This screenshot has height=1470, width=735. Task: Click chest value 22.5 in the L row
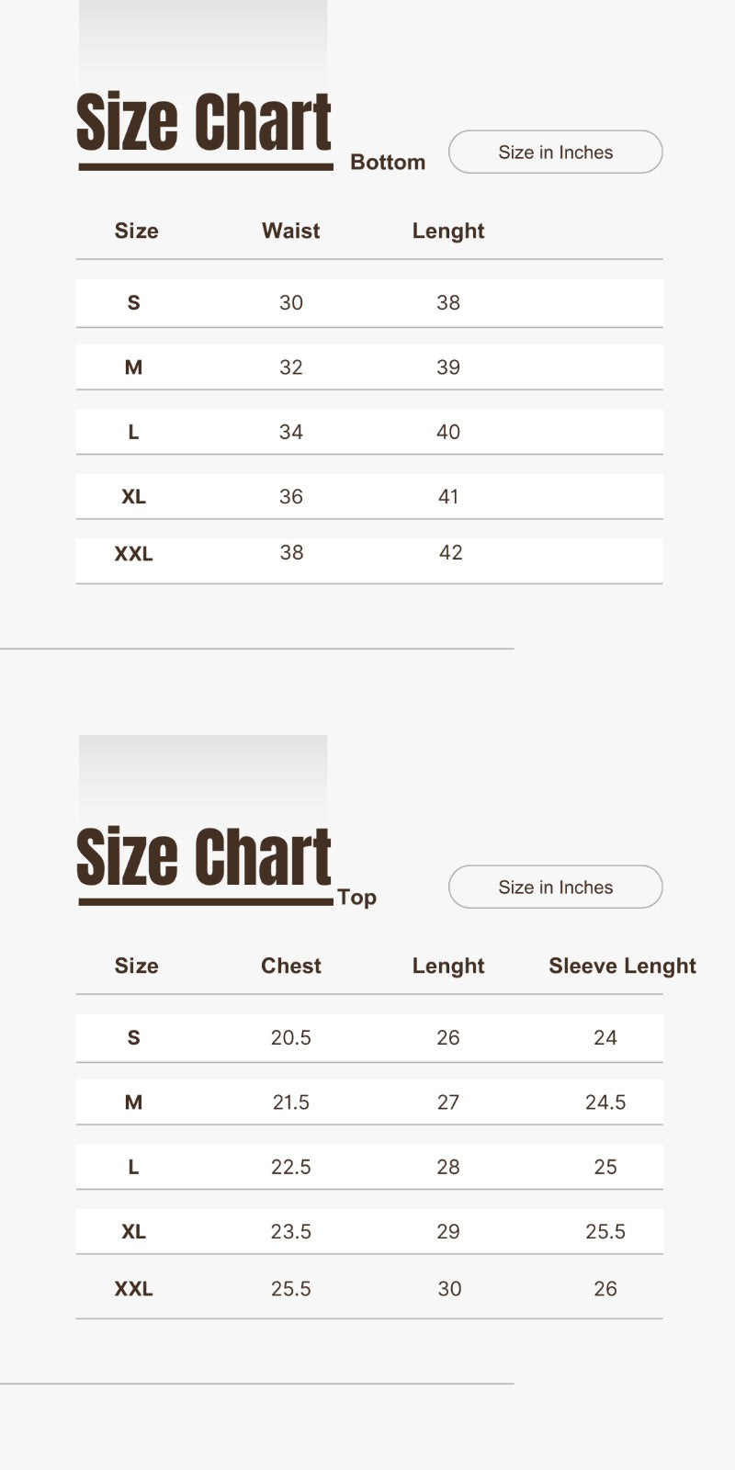coord(290,1167)
